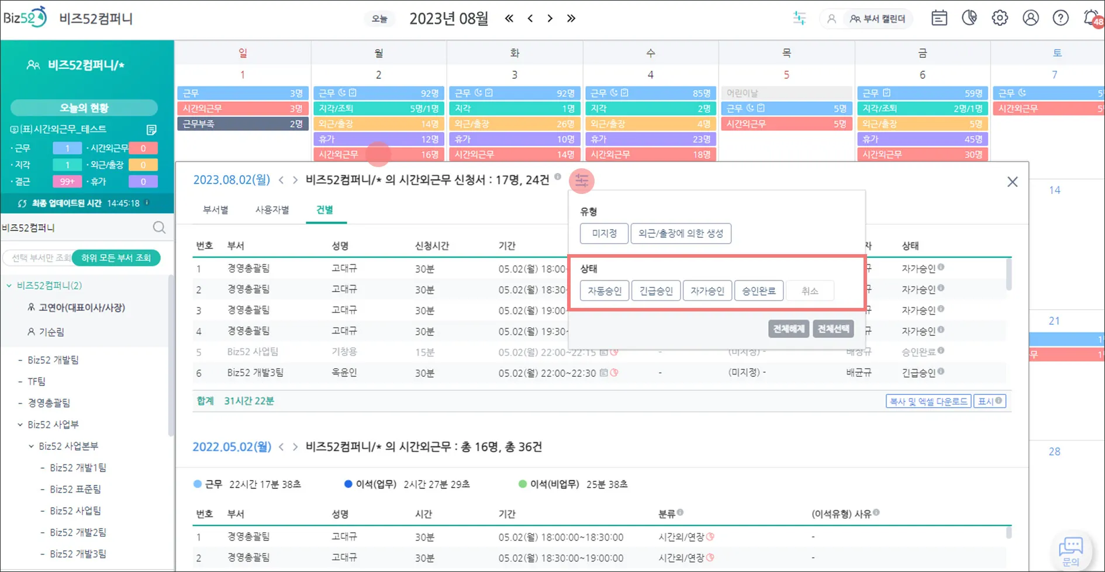
Task: Jump back one year with double-left arrow
Action: pyautogui.click(x=509, y=18)
